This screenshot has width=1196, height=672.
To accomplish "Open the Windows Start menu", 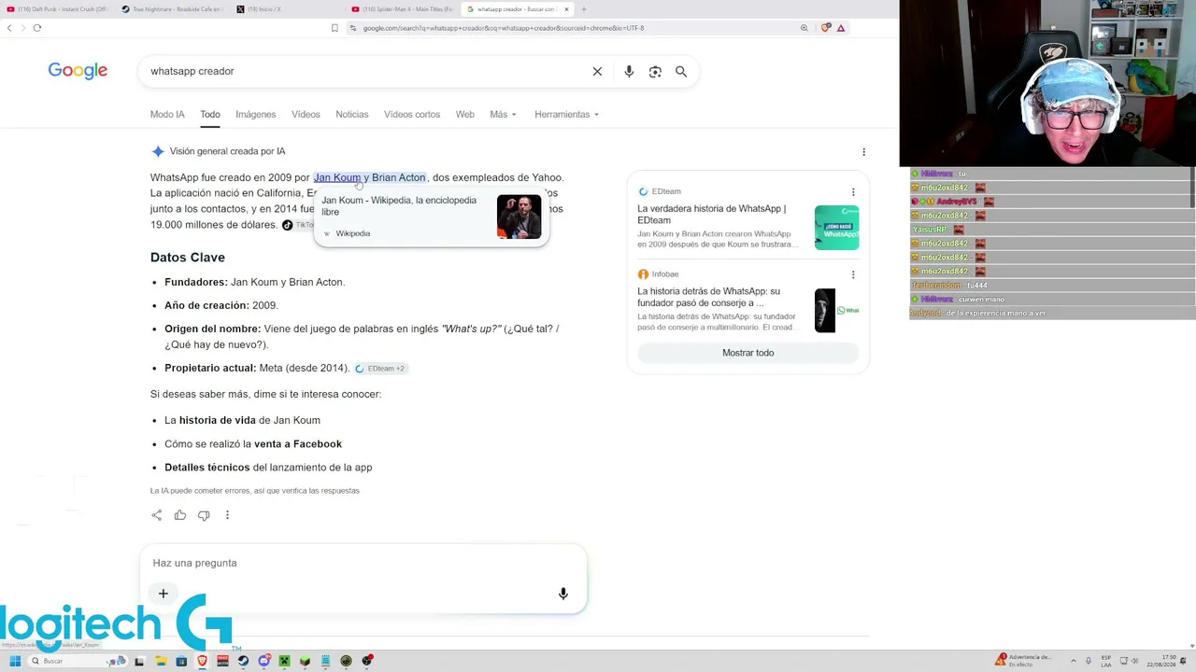I will [x=14, y=661].
